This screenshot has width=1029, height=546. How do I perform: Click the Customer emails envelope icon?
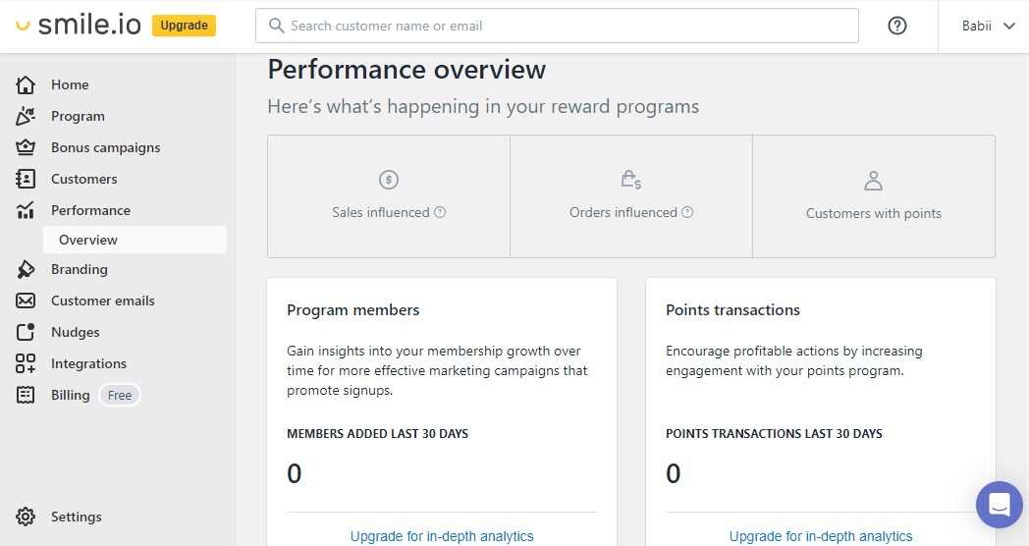tap(26, 300)
